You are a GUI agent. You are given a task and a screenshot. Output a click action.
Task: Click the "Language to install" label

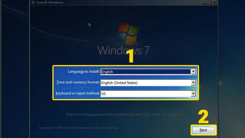[84, 71]
